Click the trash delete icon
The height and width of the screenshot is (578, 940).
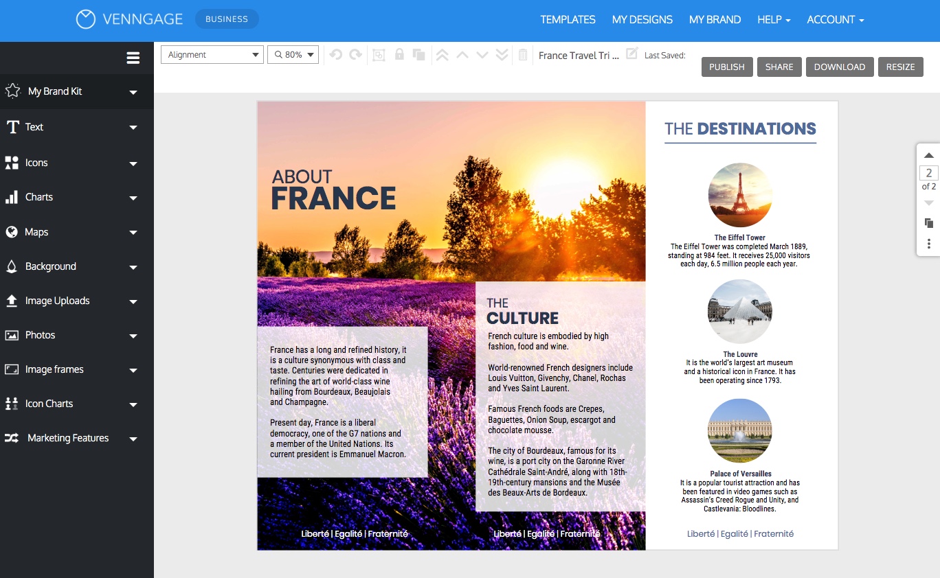(x=523, y=55)
